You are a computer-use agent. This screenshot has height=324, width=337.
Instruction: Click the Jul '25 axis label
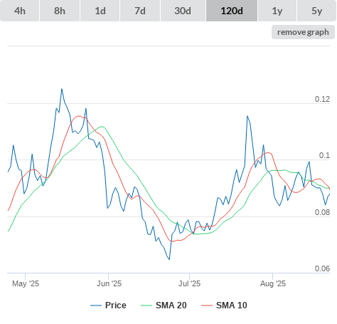tap(189, 283)
